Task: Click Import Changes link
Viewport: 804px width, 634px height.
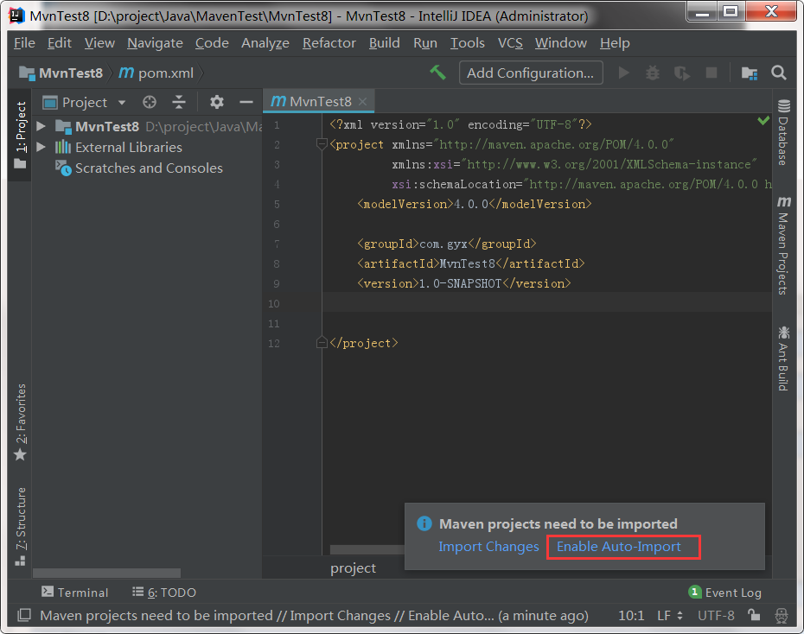Action: click(x=488, y=547)
